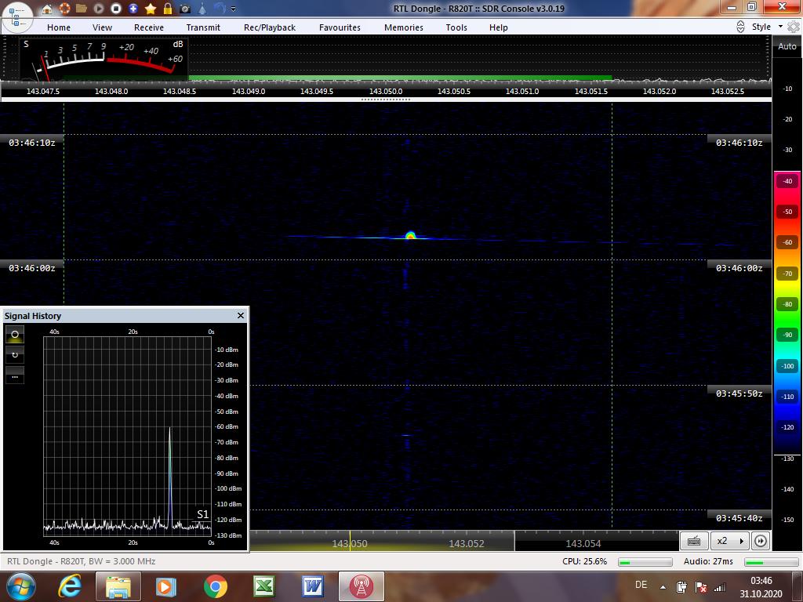Screen dimensions: 803x602
Task: Click the yellow star favourites icon
Action: 151,9
